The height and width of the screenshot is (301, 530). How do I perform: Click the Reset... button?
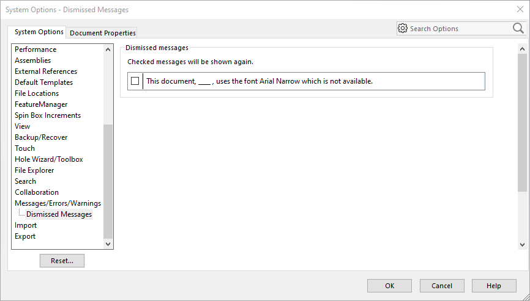(62, 261)
